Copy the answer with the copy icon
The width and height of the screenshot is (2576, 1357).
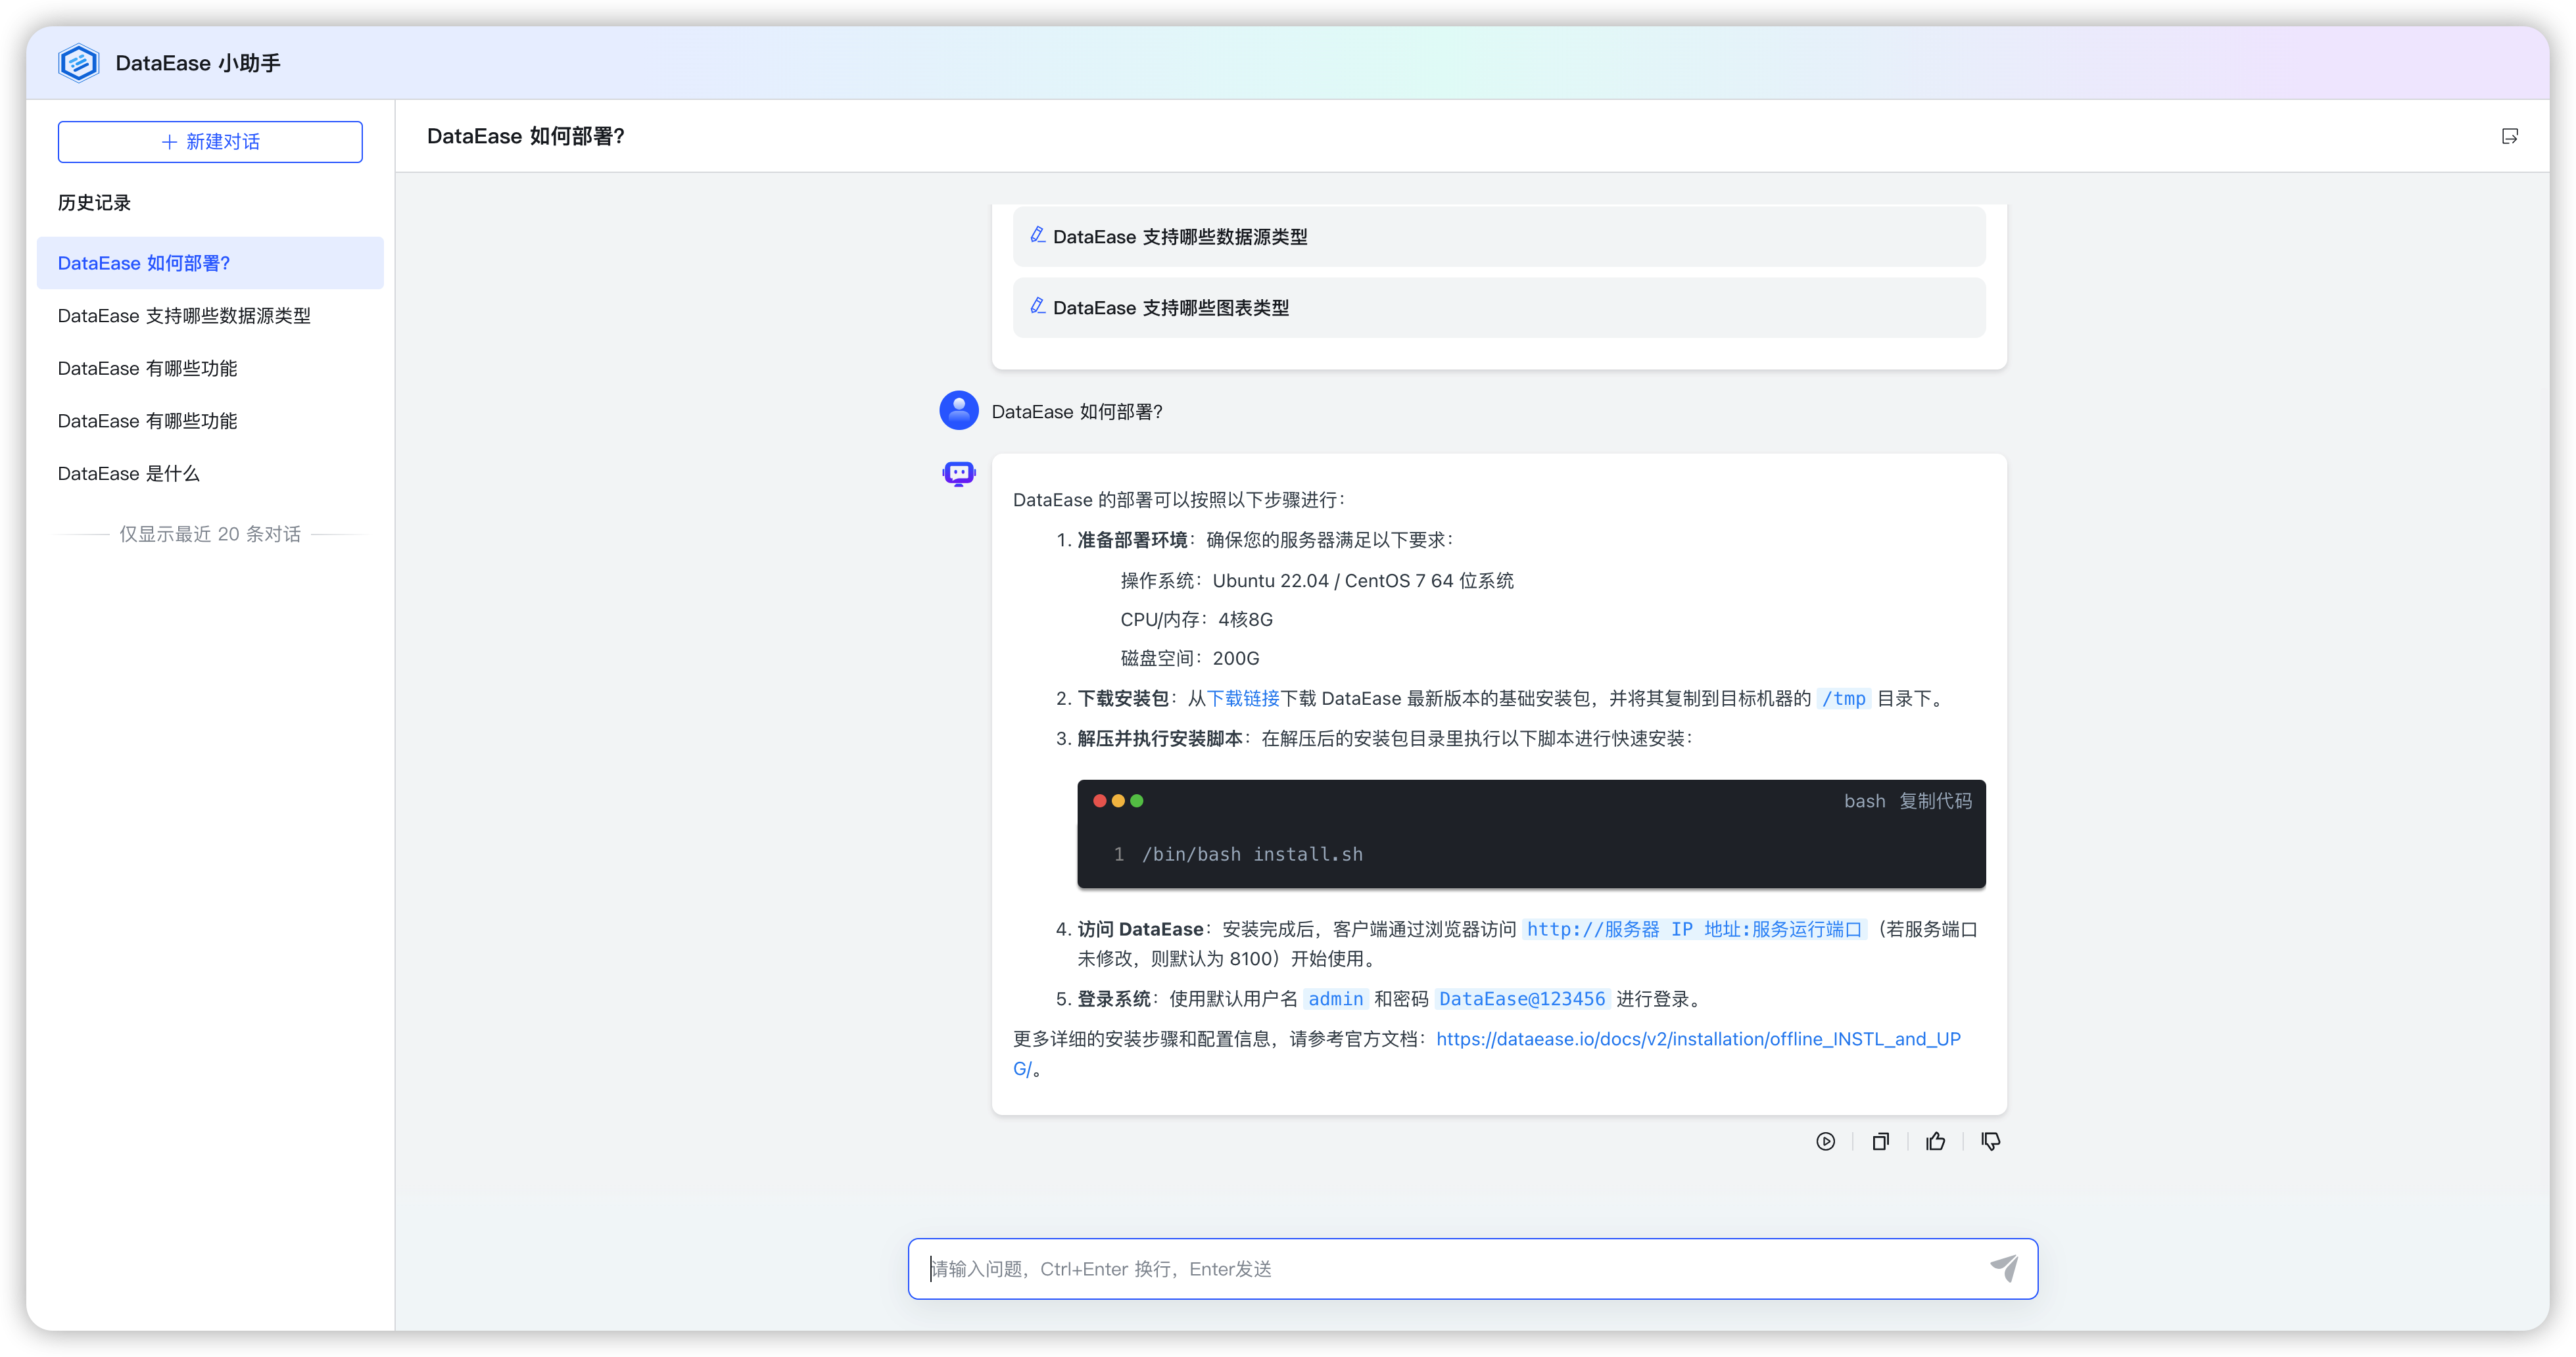[1880, 1141]
